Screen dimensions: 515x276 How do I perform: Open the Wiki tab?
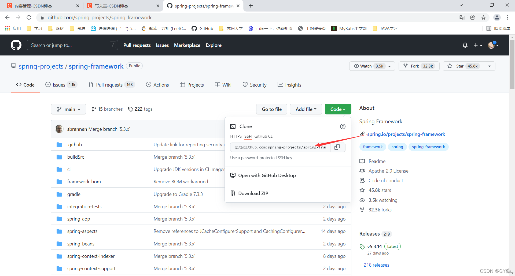[x=223, y=85]
